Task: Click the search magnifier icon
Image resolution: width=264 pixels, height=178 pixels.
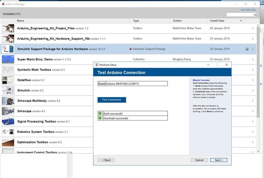Action: click(x=255, y=14)
